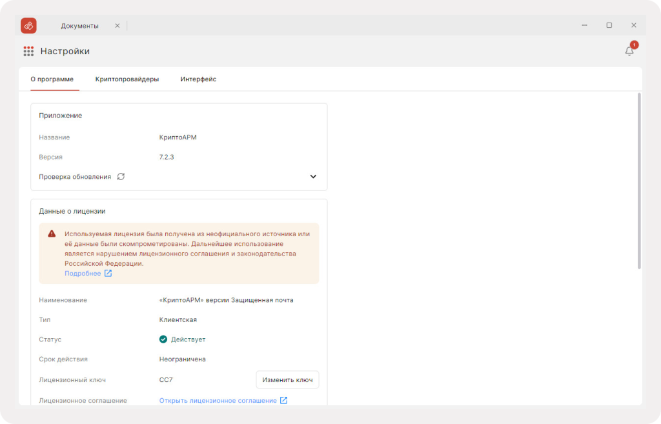Click the red warning triangle icon
The height and width of the screenshot is (424, 661).
(52, 234)
